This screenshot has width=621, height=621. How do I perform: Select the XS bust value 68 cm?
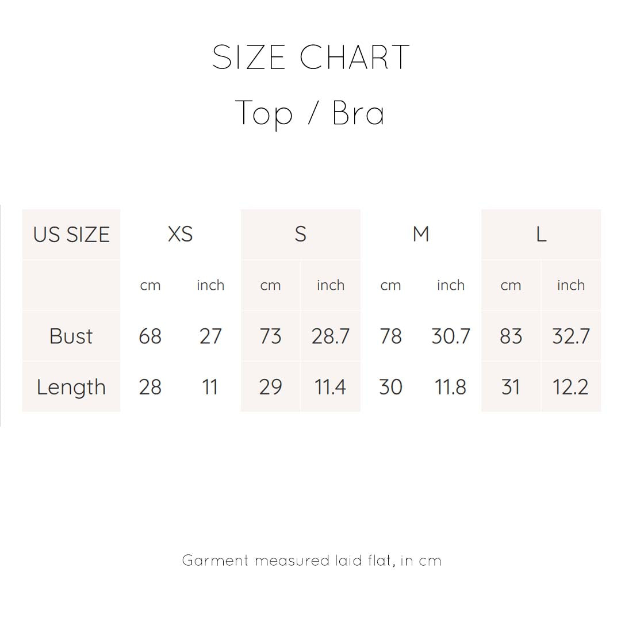click(150, 336)
